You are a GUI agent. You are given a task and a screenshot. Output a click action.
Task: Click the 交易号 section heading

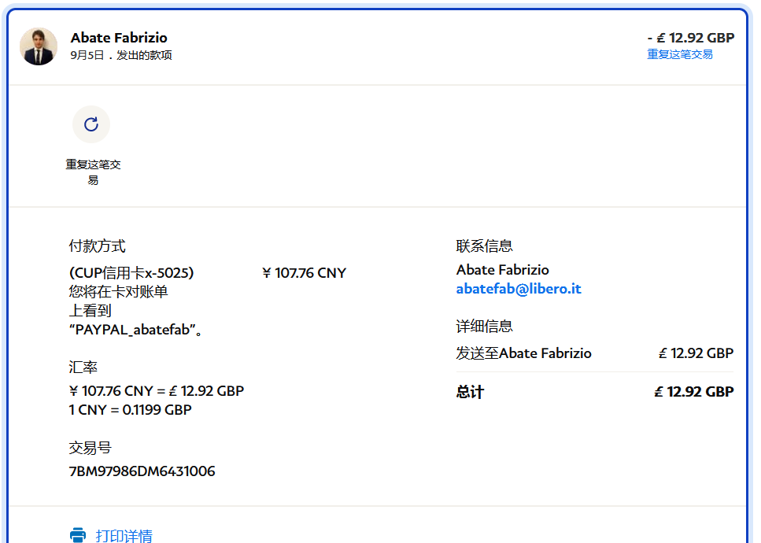(91, 448)
